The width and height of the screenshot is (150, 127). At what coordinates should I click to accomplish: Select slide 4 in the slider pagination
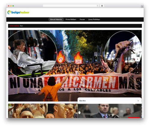click(137, 72)
